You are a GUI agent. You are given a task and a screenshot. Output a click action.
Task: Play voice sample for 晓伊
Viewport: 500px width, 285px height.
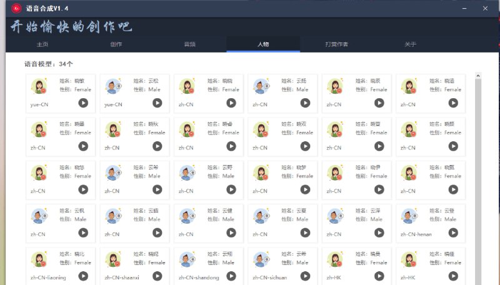coord(379,189)
